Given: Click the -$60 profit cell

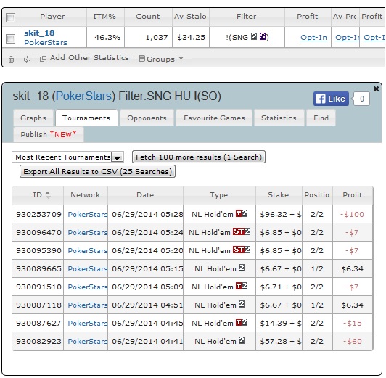Looking at the screenshot, I should coord(353,341).
